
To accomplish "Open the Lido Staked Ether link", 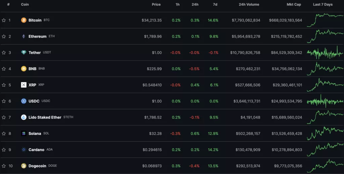I will coord(45,117).
